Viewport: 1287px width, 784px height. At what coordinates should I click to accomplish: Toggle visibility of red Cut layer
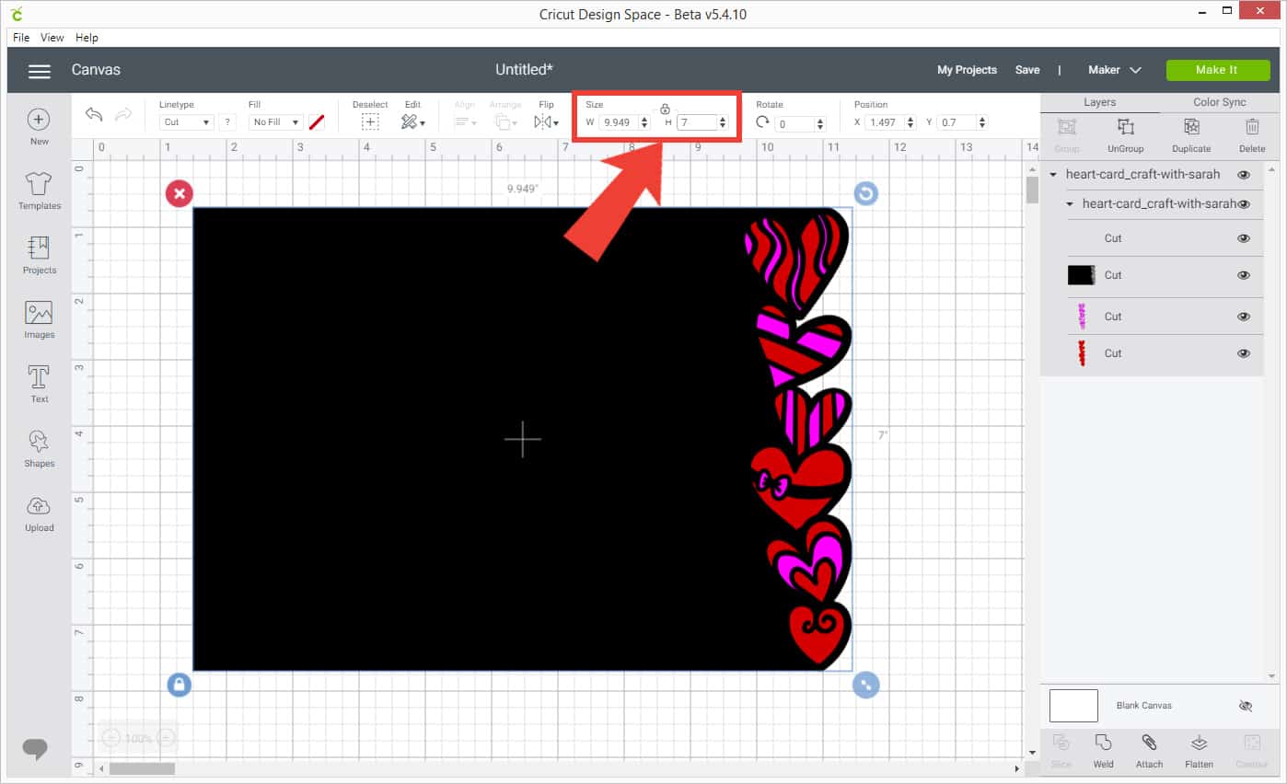click(1244, 353)
